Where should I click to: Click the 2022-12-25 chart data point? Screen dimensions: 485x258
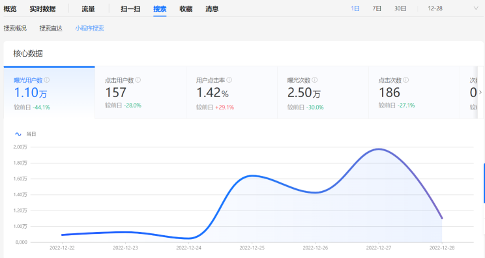[x=252, y=176]
